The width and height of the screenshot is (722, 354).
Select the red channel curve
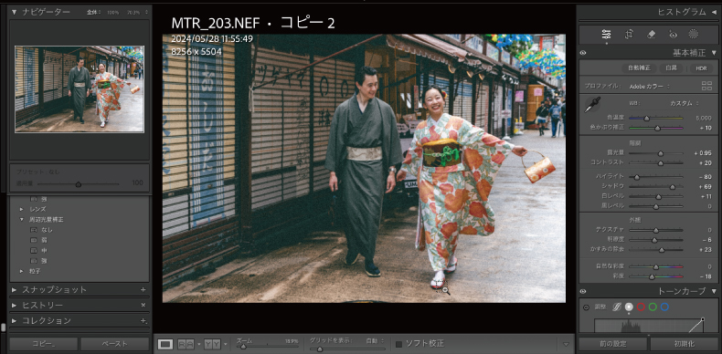(x=641, y=307)
